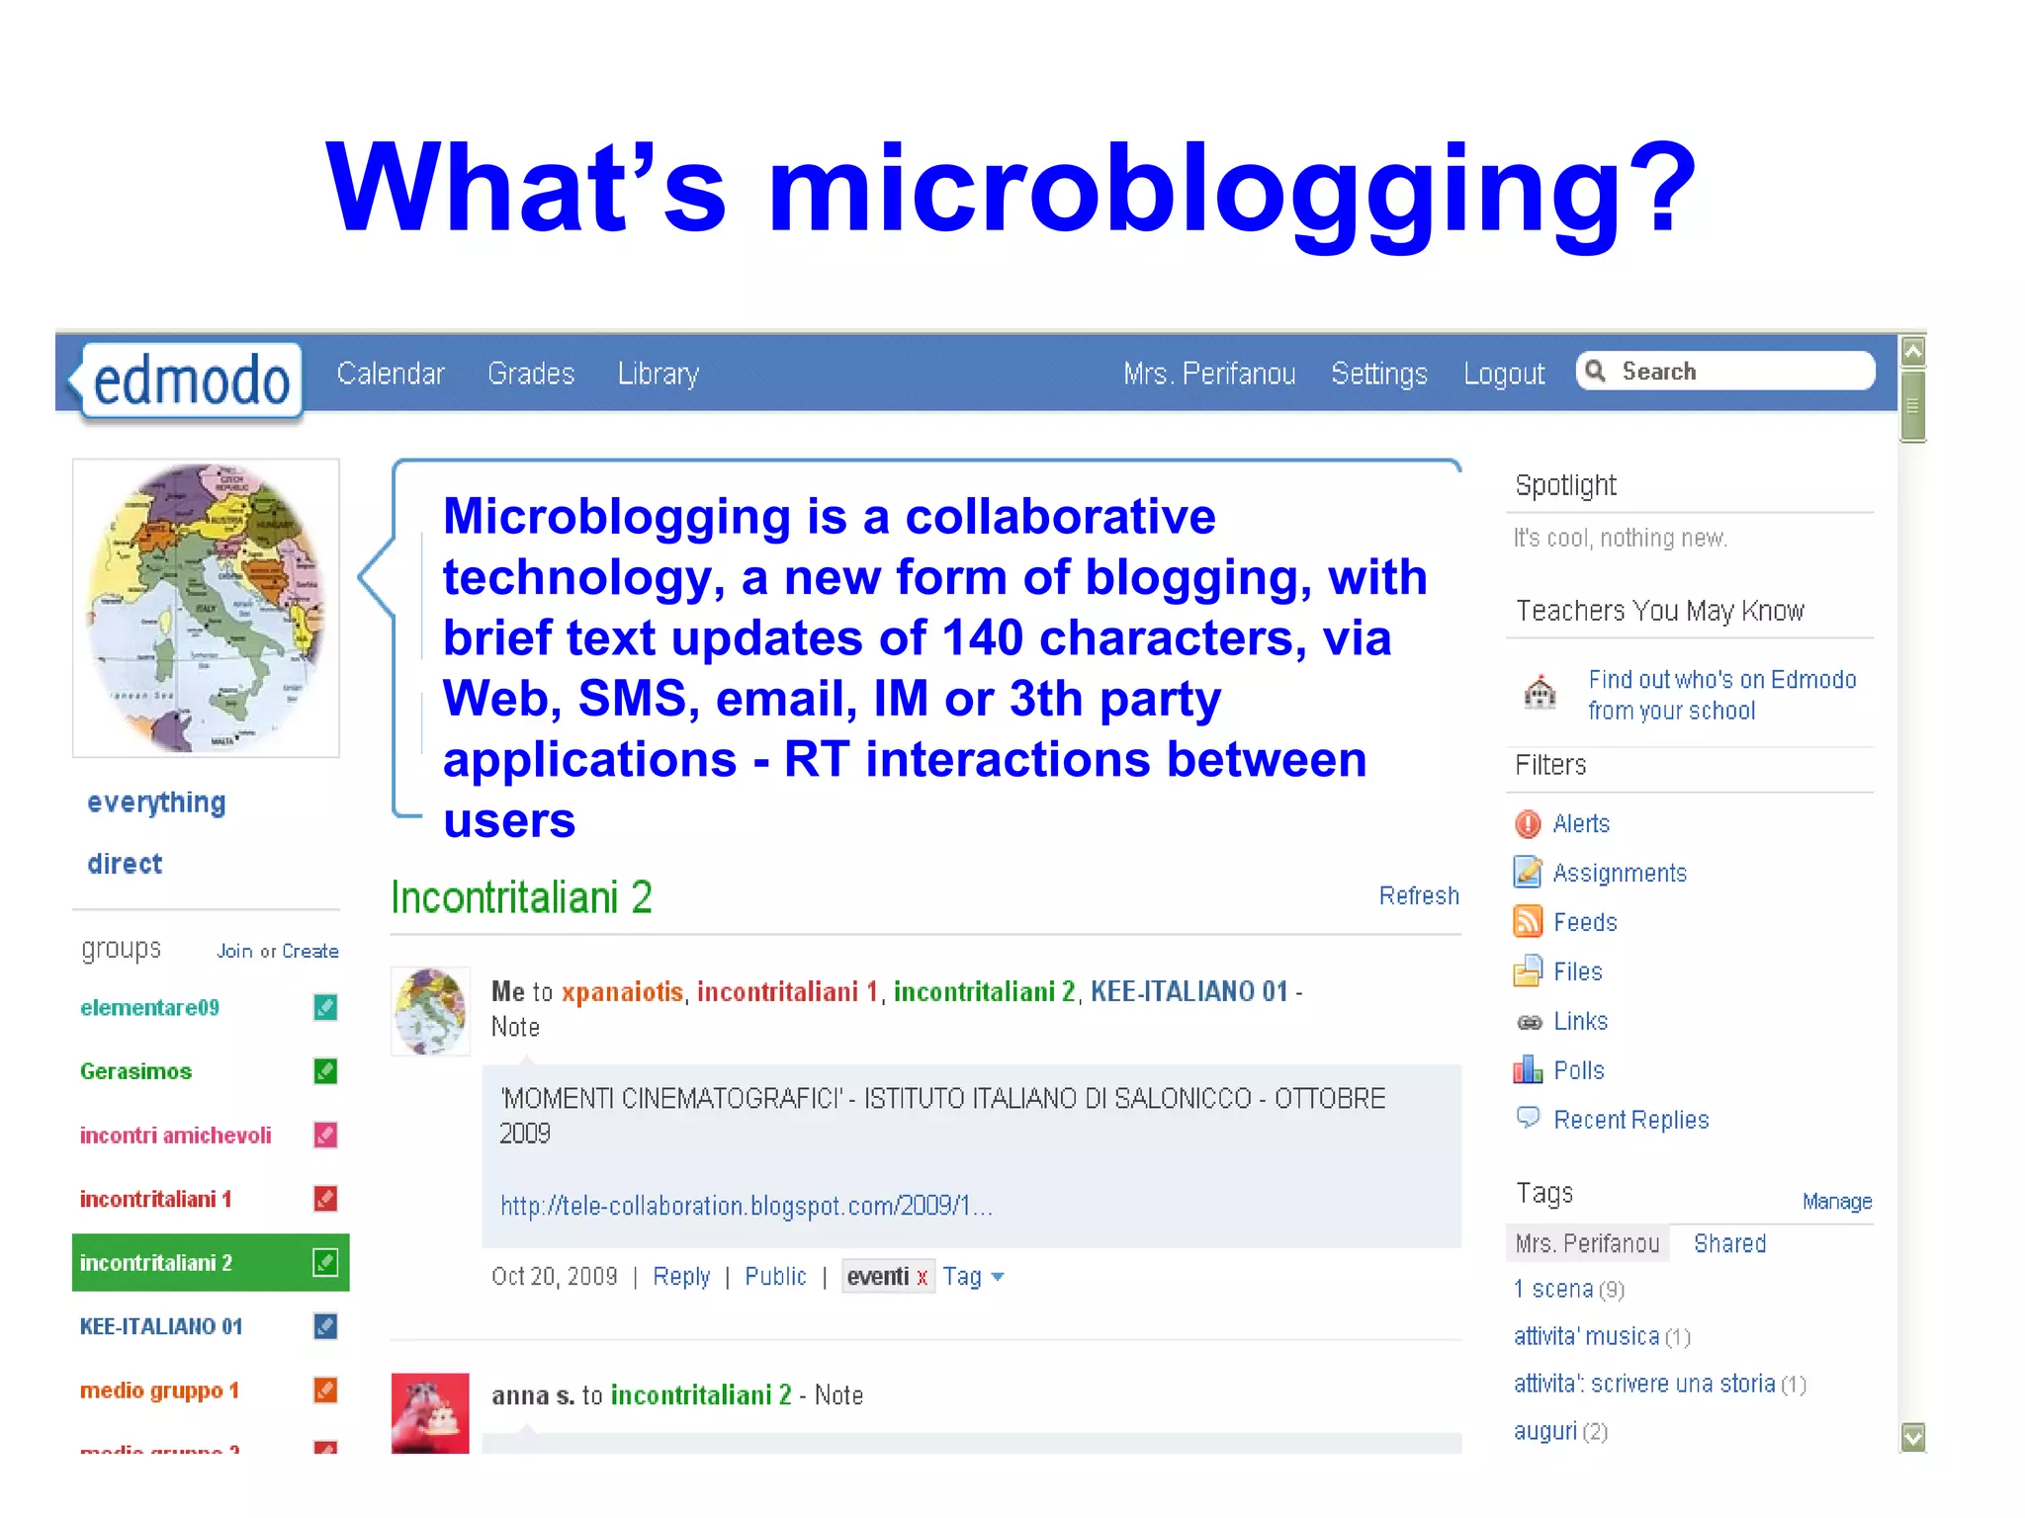Select the medio gruppo 1 group

tap(159, 1391)
